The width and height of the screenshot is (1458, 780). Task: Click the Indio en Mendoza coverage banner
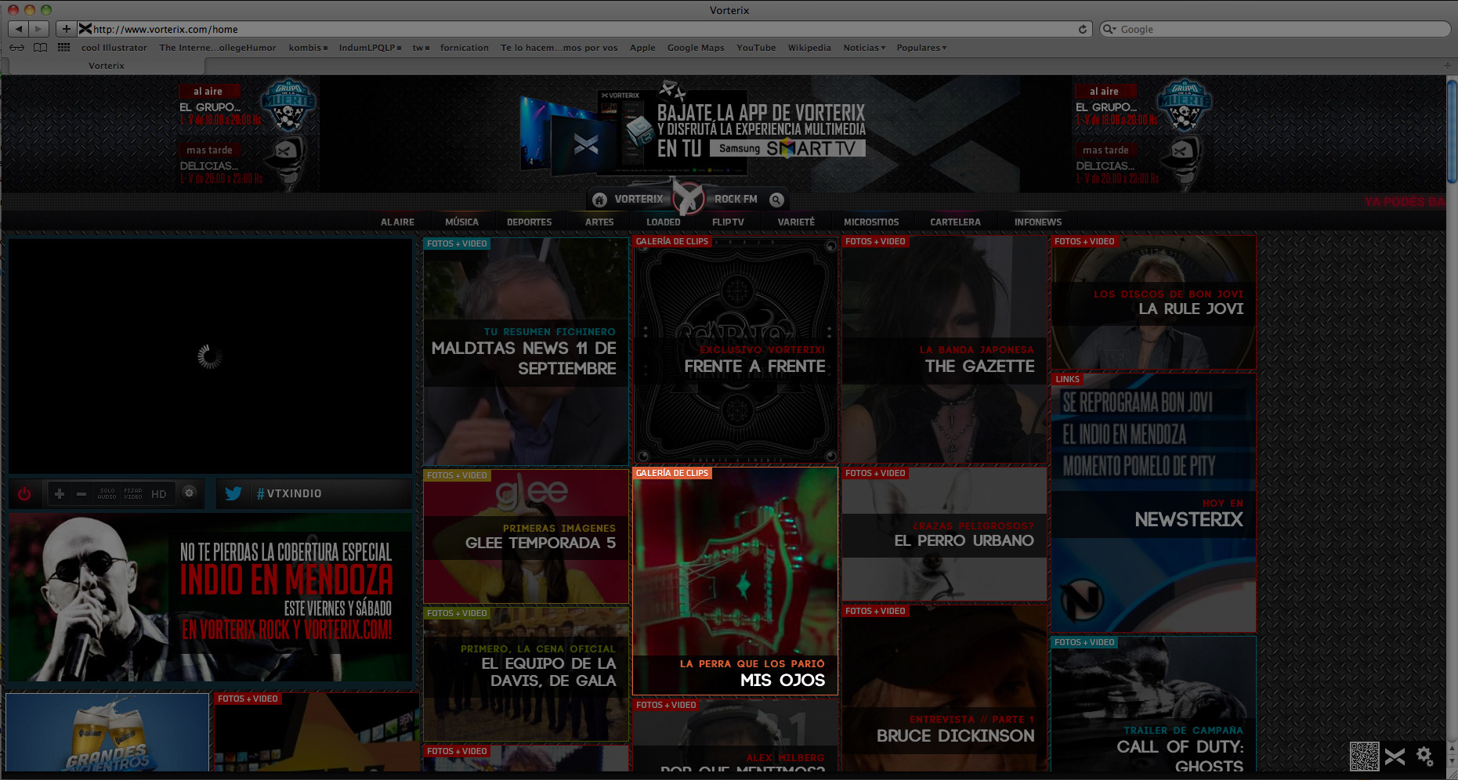[x=210, y=597]
